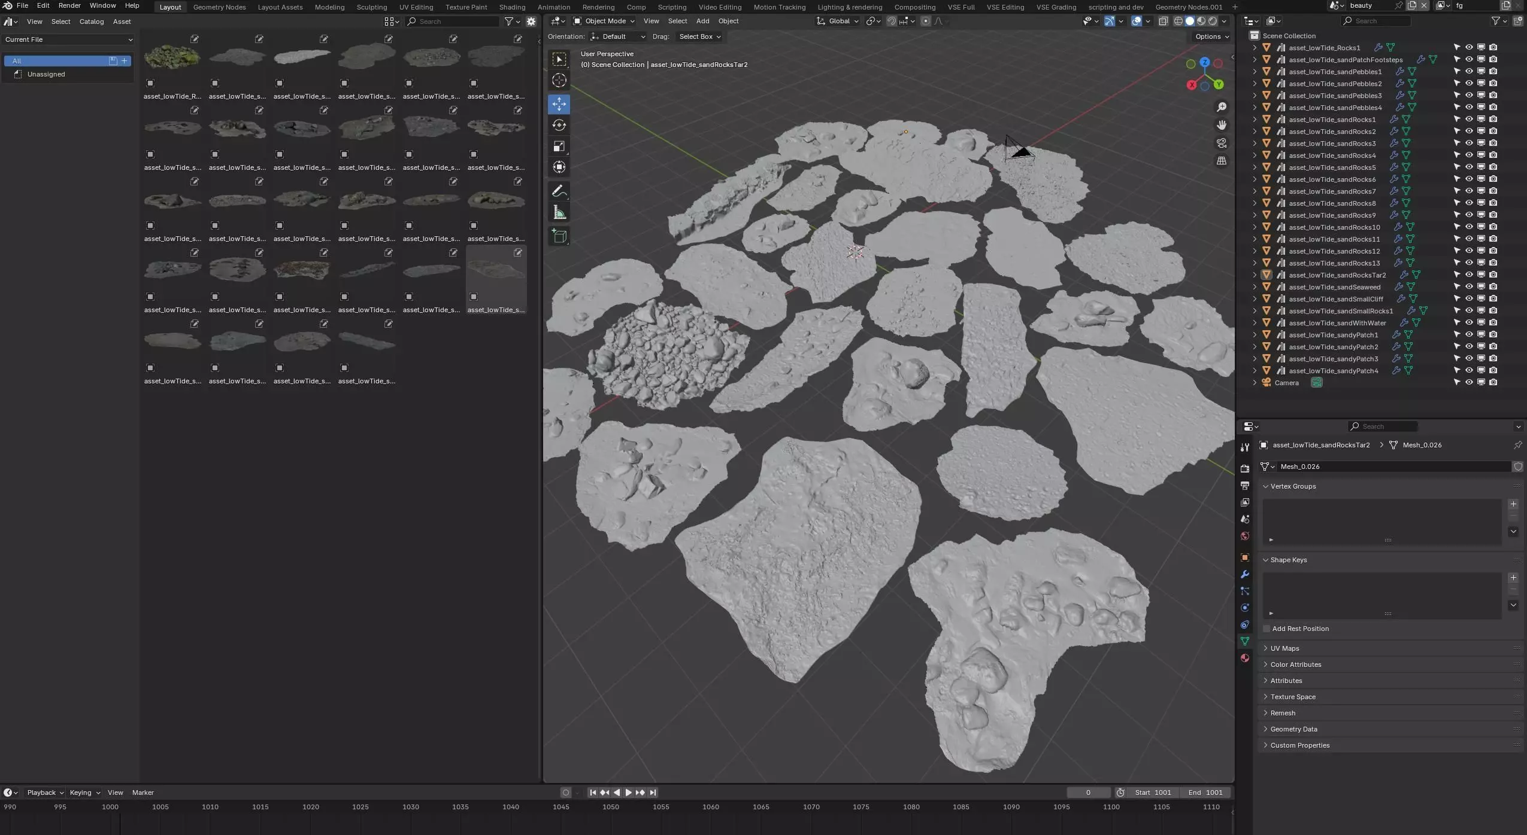Toggle camera view with the viewport camera icon
The image size is (1527, 835).
(x=1221, y=143)
